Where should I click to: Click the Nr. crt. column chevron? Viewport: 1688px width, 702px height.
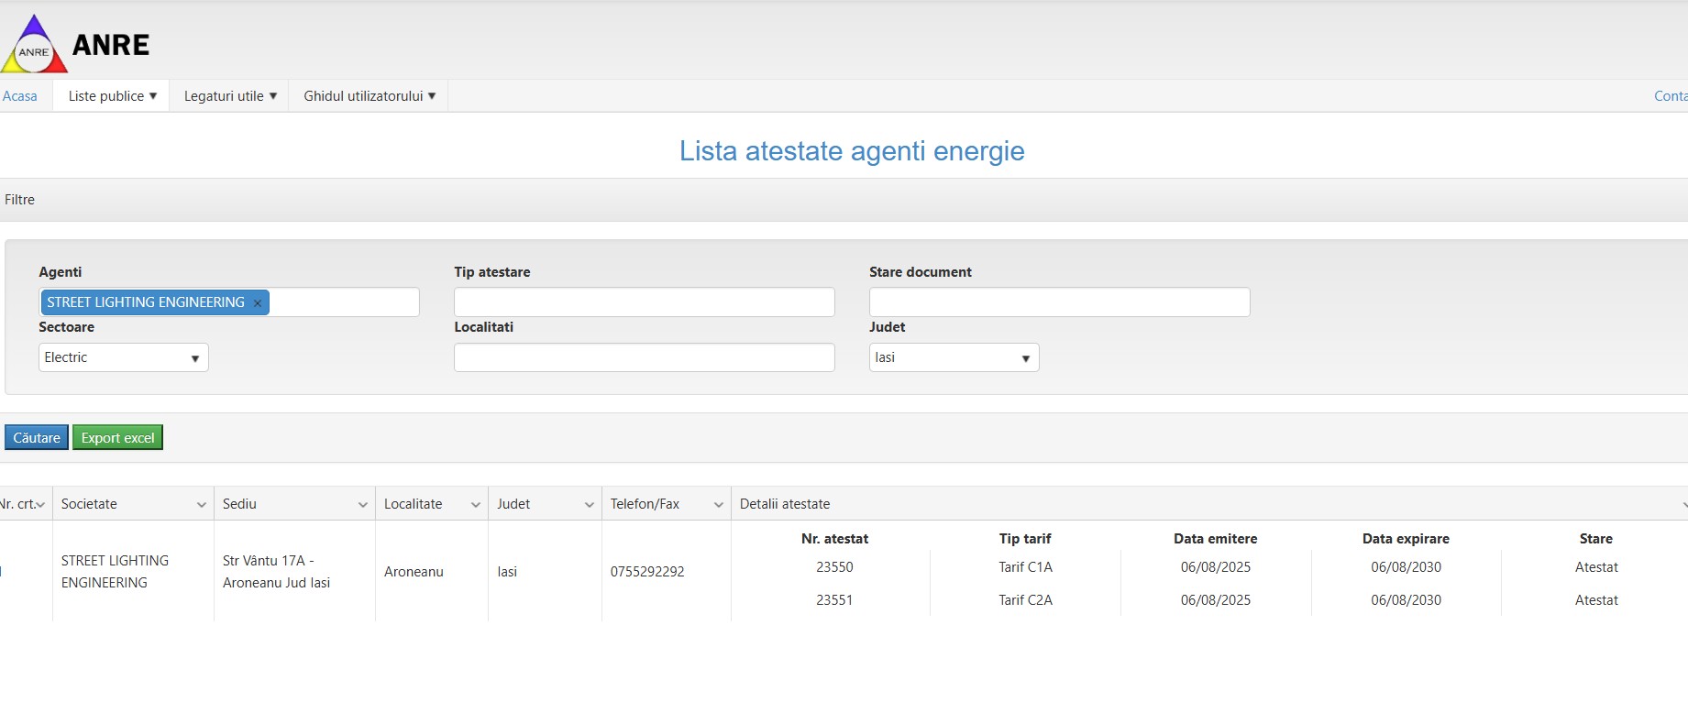tap(40, 505)
